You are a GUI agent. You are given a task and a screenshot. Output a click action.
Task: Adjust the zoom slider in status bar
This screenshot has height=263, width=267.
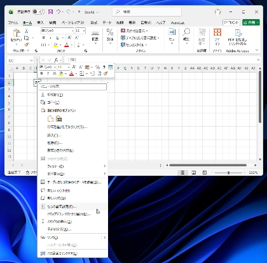[228, 173]
